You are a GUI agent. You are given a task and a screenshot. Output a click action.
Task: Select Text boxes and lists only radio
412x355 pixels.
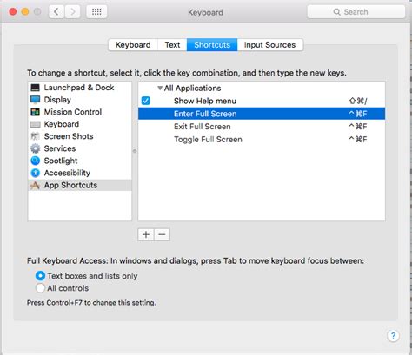40,276
